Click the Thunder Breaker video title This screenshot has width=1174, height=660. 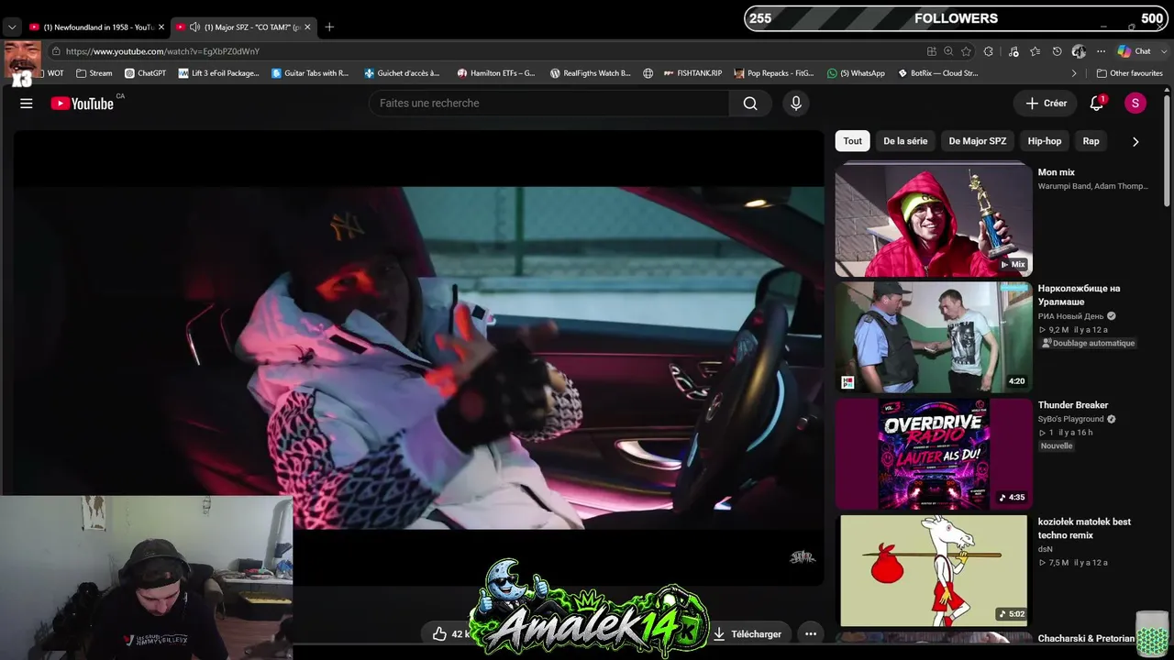1073,405
